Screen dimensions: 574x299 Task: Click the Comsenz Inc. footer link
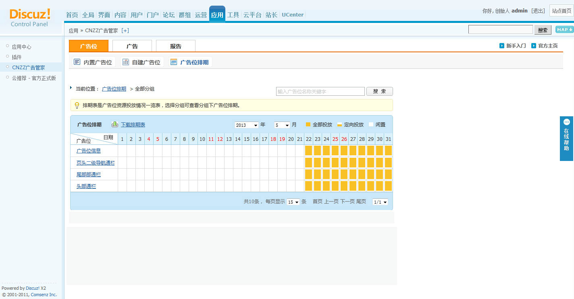44,295
